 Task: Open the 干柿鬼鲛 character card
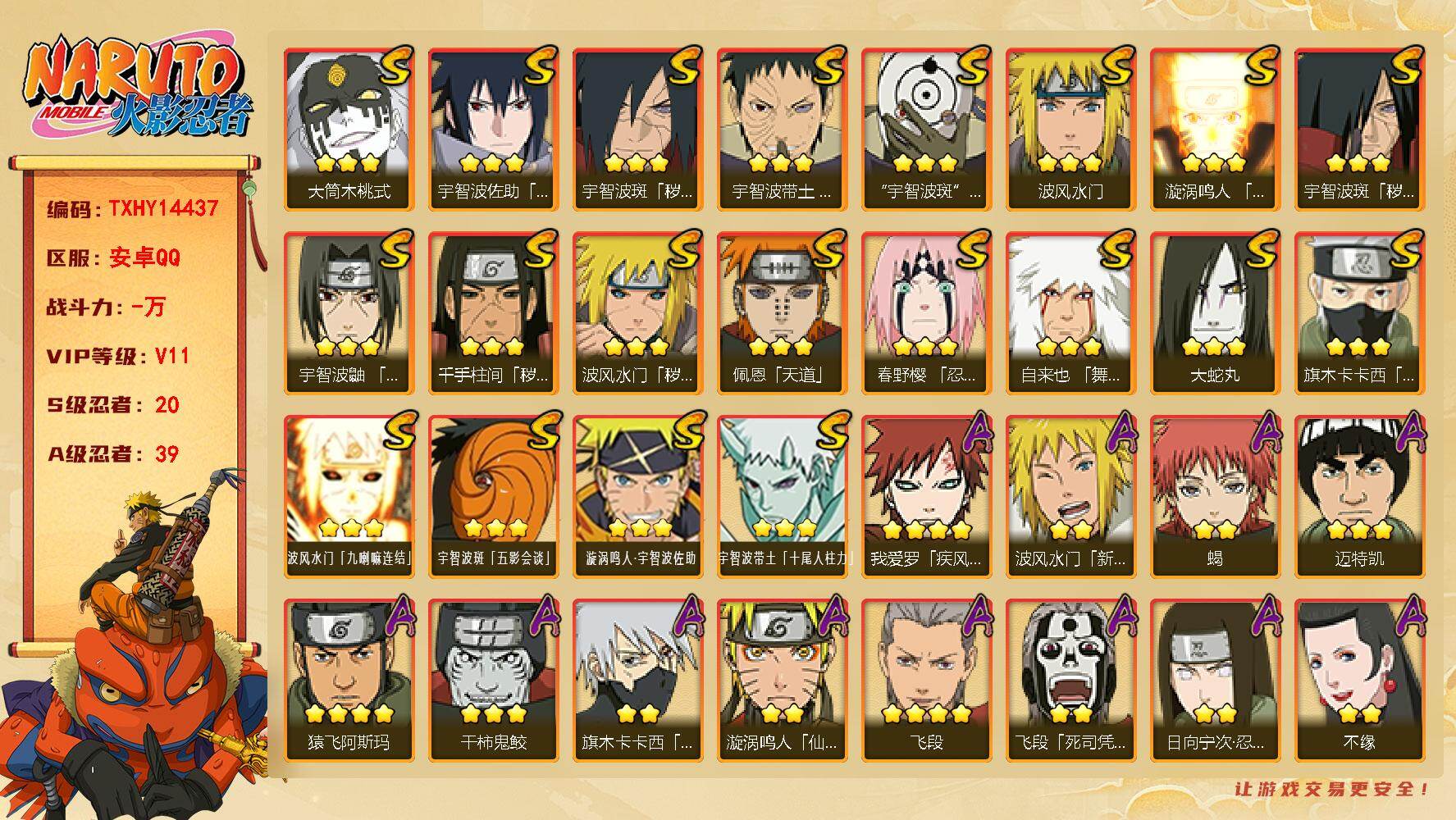coord(493,681)
